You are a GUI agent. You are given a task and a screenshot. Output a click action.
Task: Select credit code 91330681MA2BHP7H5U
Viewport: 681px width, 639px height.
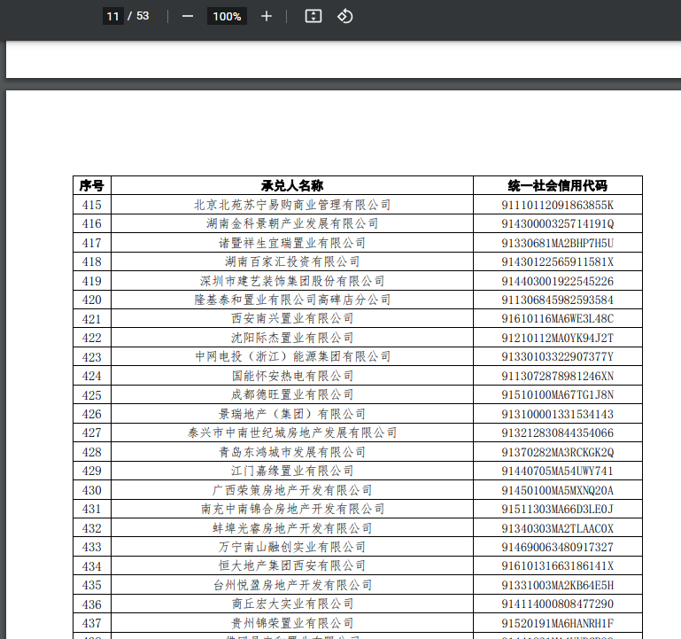558,243
